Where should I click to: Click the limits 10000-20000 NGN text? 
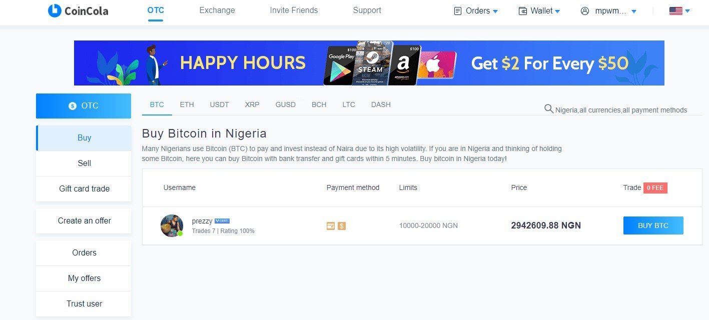coord(428,225)
